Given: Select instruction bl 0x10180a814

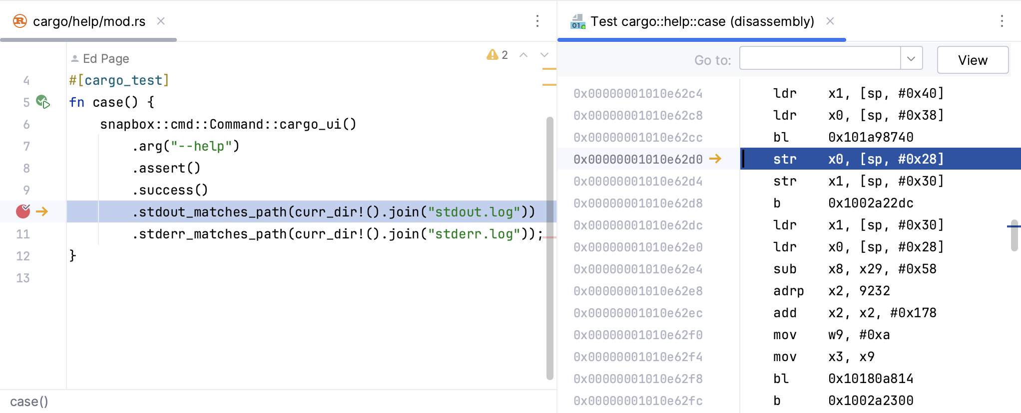Looking at the screenshot, I should (x=843, y=379).
